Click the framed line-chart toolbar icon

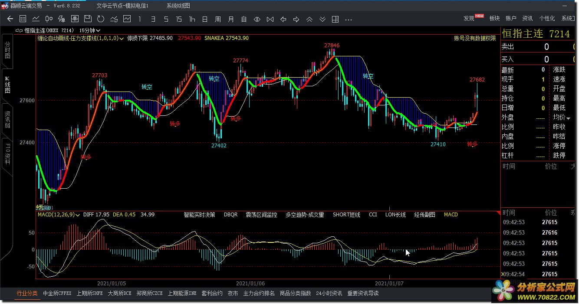pyautogui.click(x=127, y=19)
